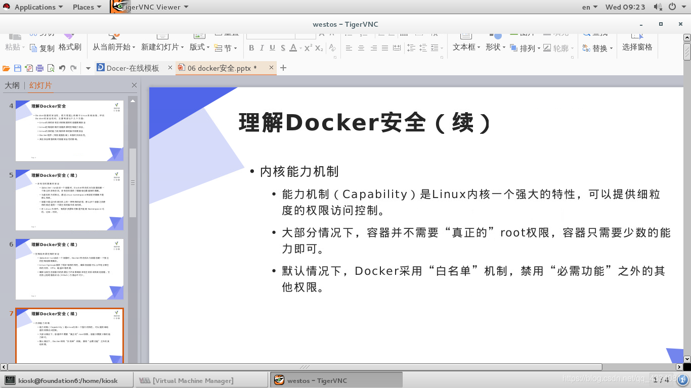The image size is (691, 388).
Task: Click the Copy (复制) button
Action: pos(42,48)
